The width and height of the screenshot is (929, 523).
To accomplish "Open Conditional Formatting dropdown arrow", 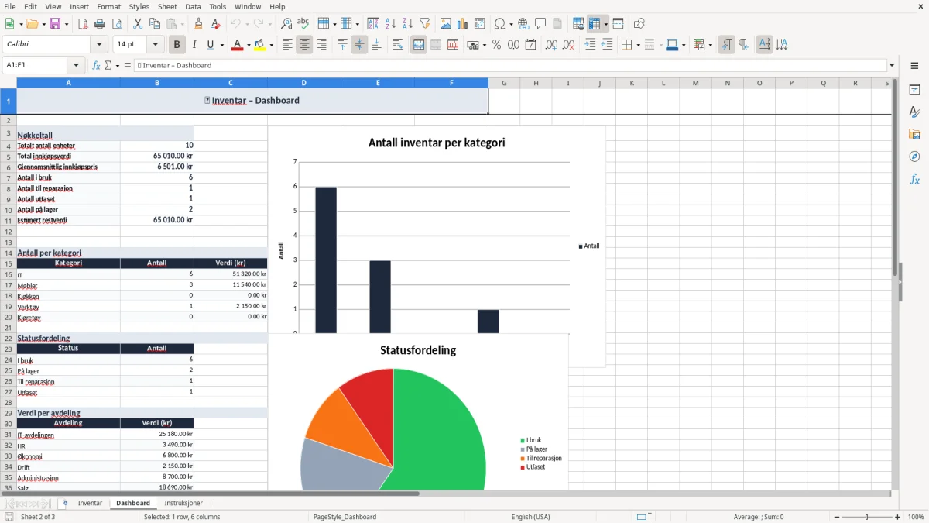I will (x=710, y=45).
